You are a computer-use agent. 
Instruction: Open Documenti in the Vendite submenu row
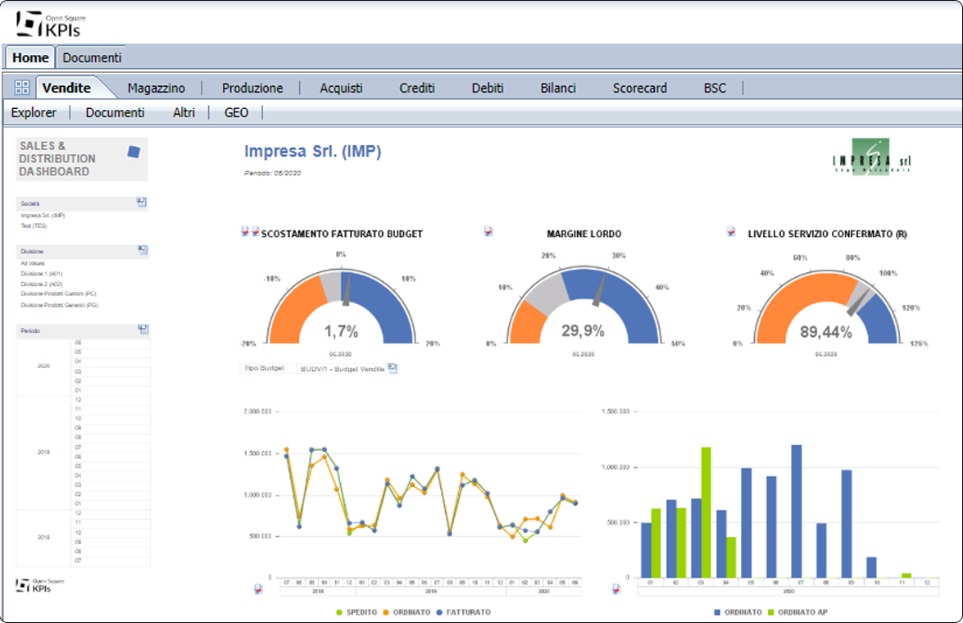coord(115,112)
